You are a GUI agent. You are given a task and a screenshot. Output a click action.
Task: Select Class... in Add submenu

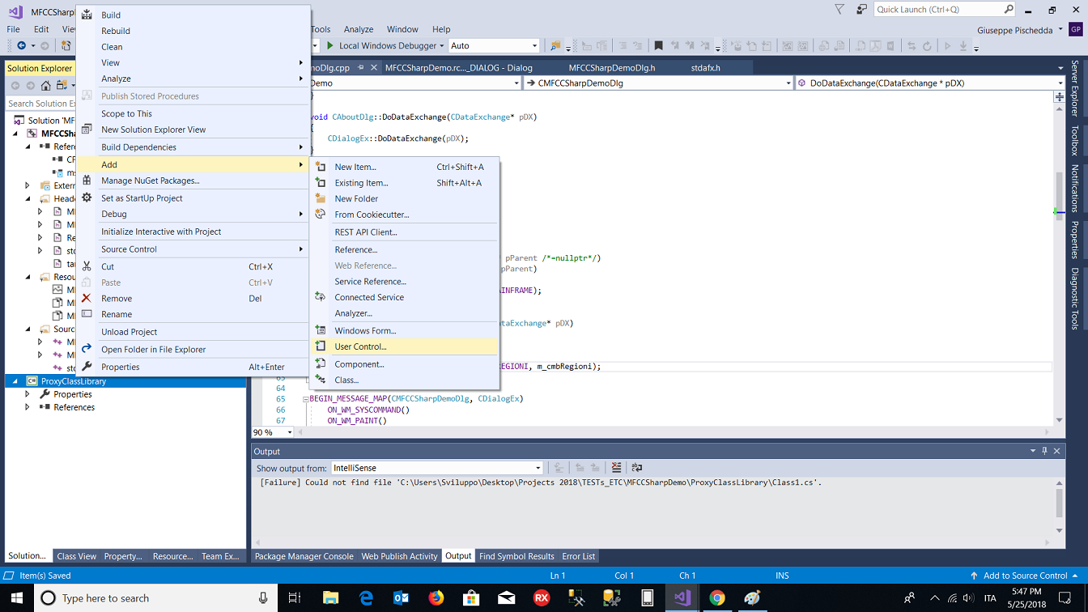click(405, 380)
